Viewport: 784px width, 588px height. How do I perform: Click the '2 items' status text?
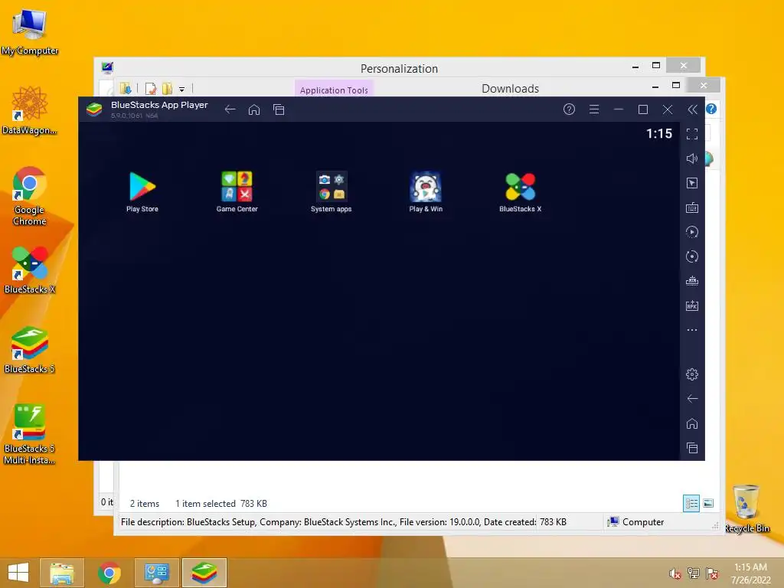pyautogui.click(x=145, y=504)
